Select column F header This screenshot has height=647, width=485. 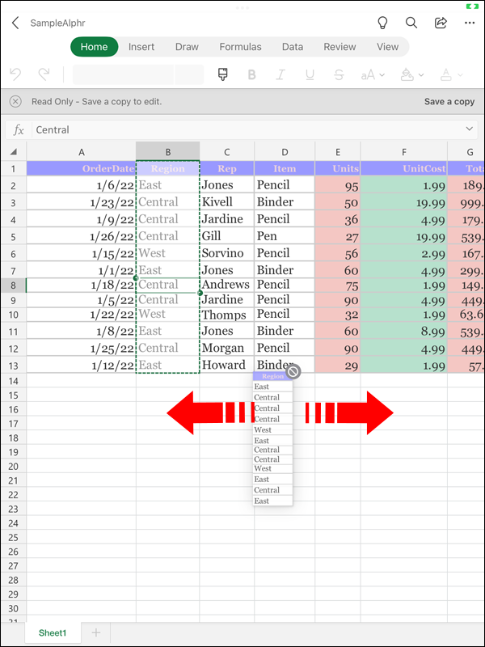(403, 152)
